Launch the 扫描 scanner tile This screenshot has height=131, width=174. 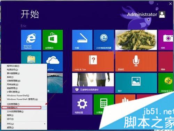coord(82,40)
